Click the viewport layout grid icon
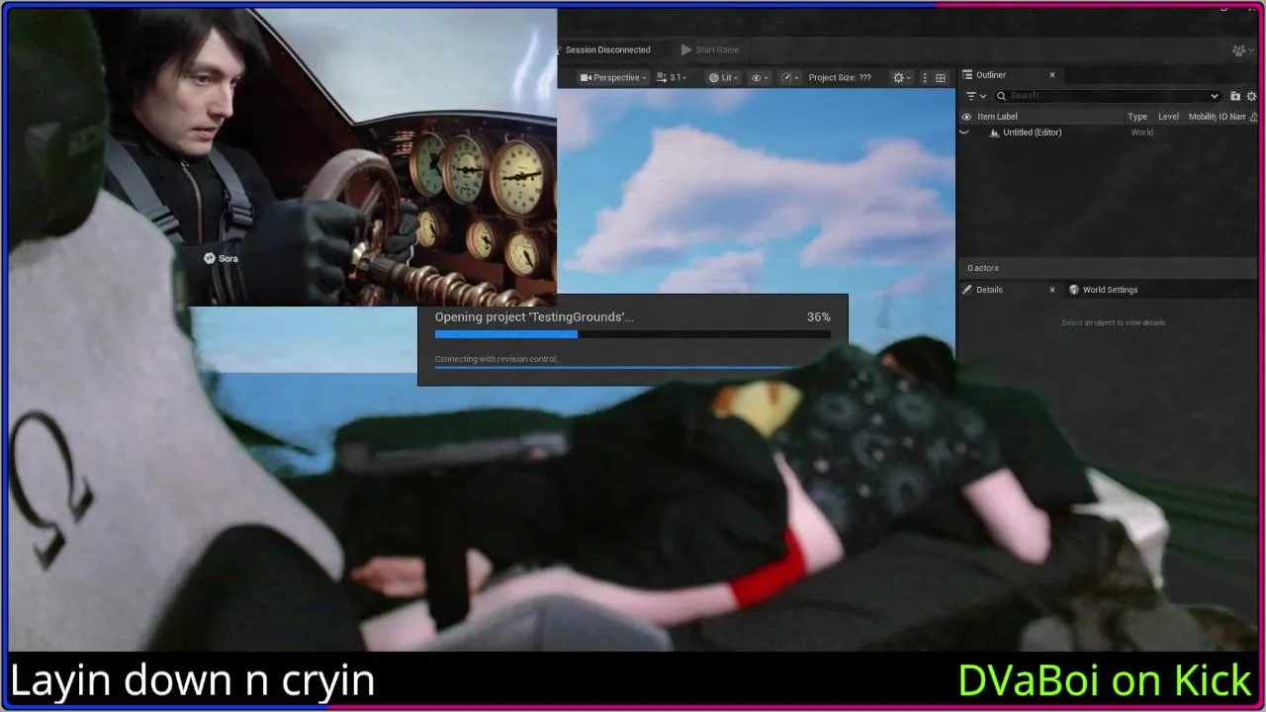Screen dimensions: 1266x712 click(x=941, y=77)
